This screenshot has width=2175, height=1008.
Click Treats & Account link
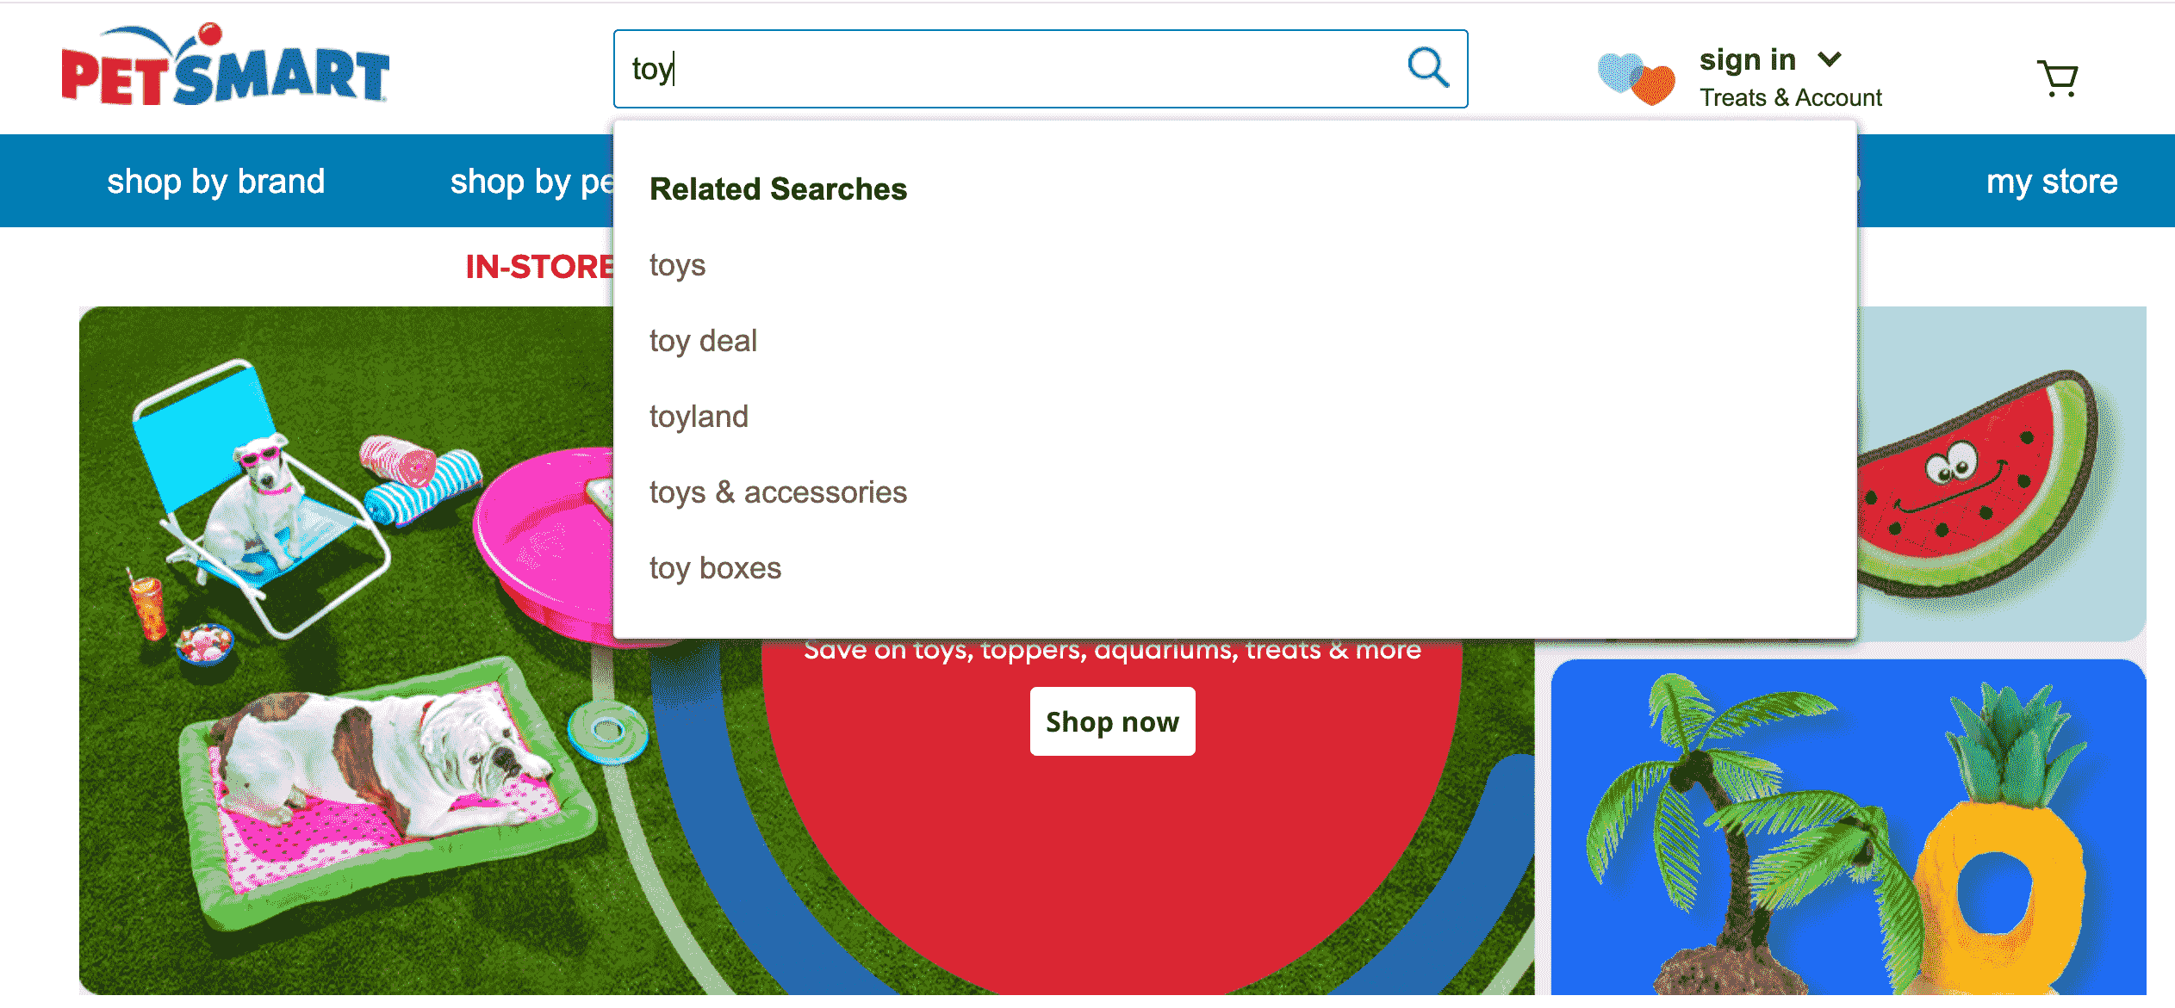[1790, 98]
